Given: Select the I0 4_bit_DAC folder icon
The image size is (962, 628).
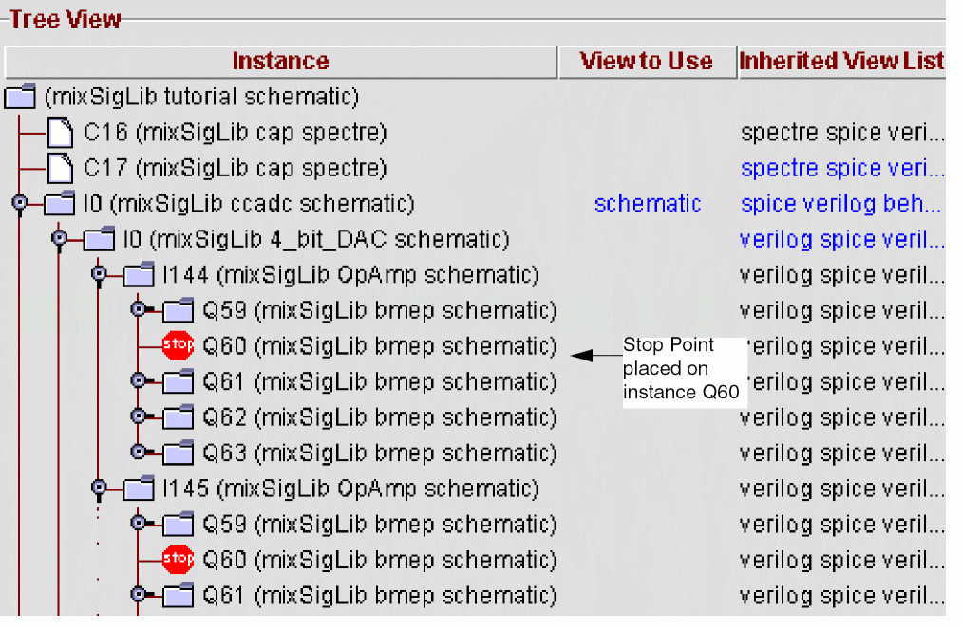Looking at the screenshot, I should (x=99, y=240).
